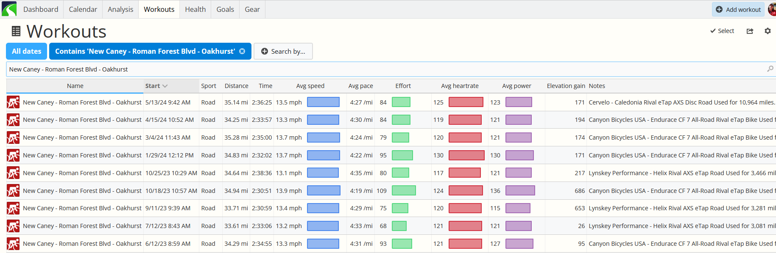Click the app logo in top-left corner

9,9
